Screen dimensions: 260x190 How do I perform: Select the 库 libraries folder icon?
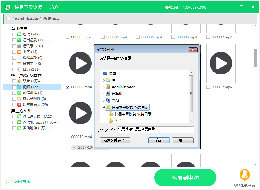click(x=108, y=80)
